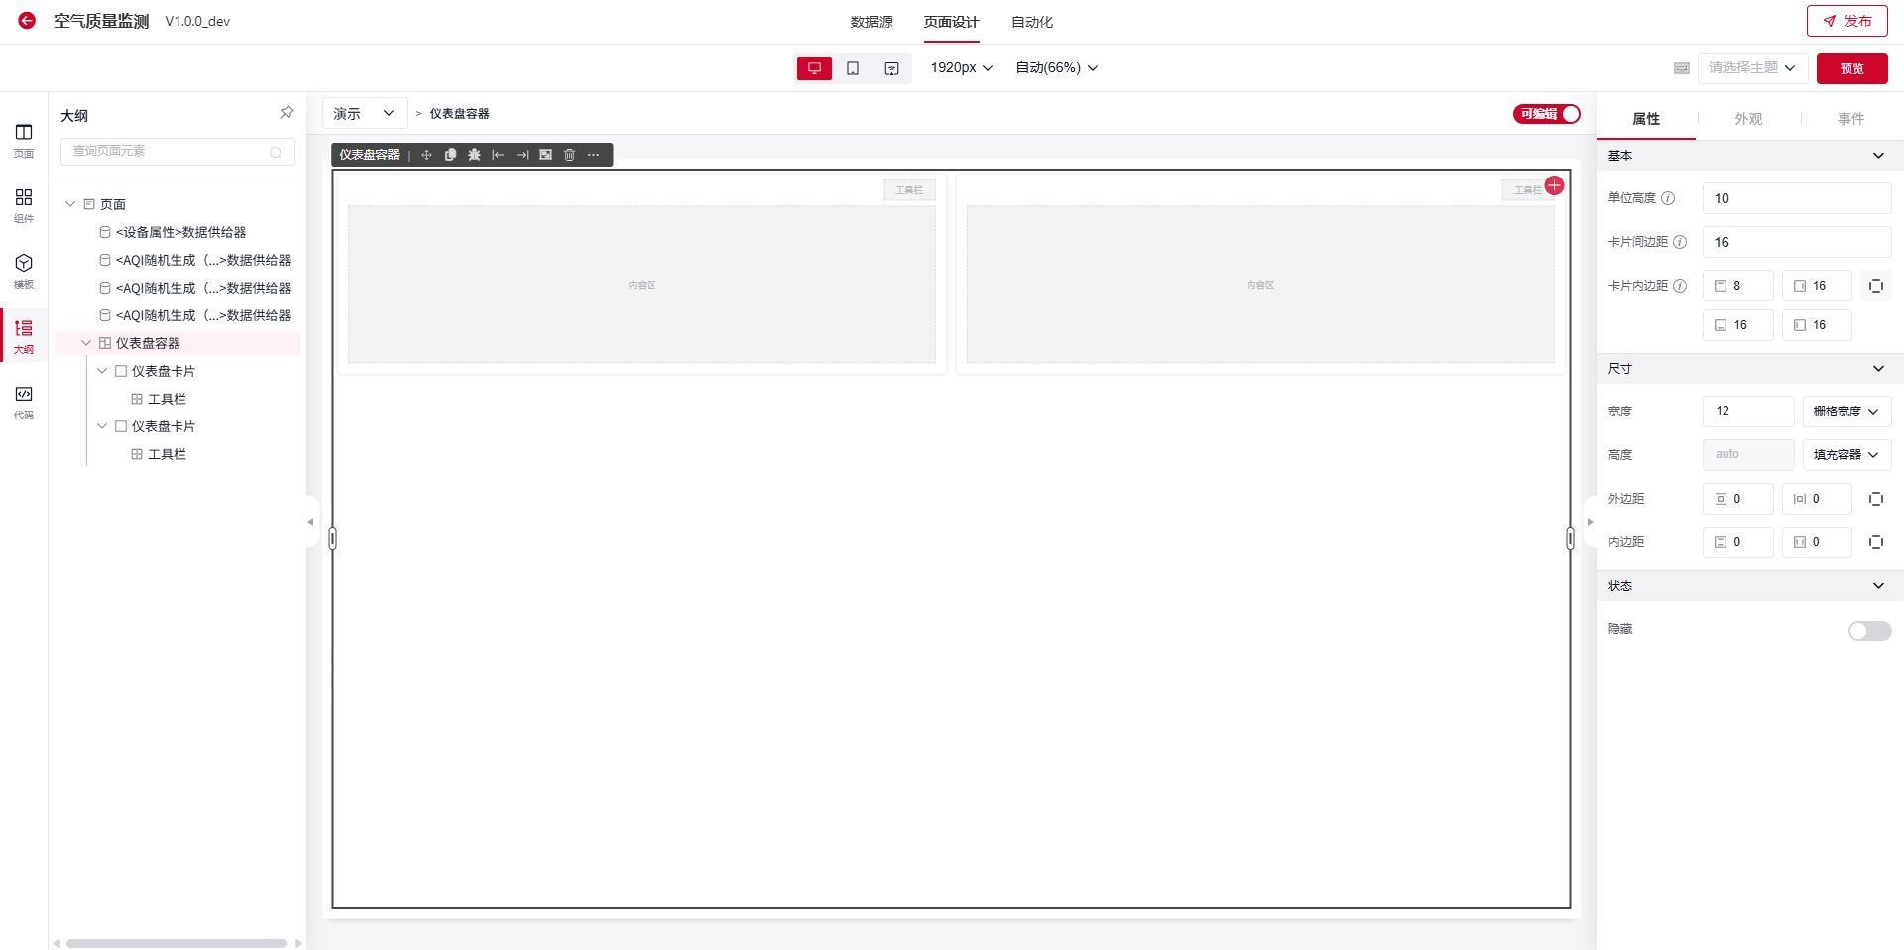Go back using the red arrow icon
The image size is (1904, 950).
[27, 21]
